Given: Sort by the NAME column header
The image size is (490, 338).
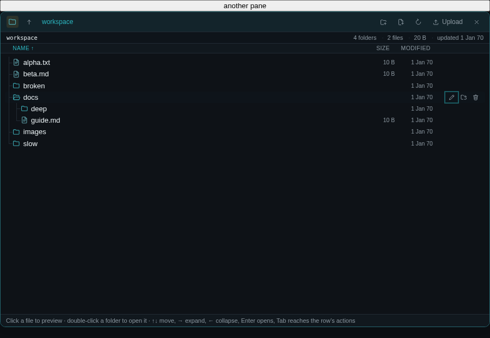Looking at the screenshot, I should tap(23, 48).
